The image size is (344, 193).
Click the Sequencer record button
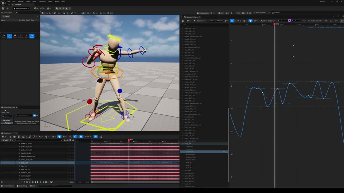[21, 182]
